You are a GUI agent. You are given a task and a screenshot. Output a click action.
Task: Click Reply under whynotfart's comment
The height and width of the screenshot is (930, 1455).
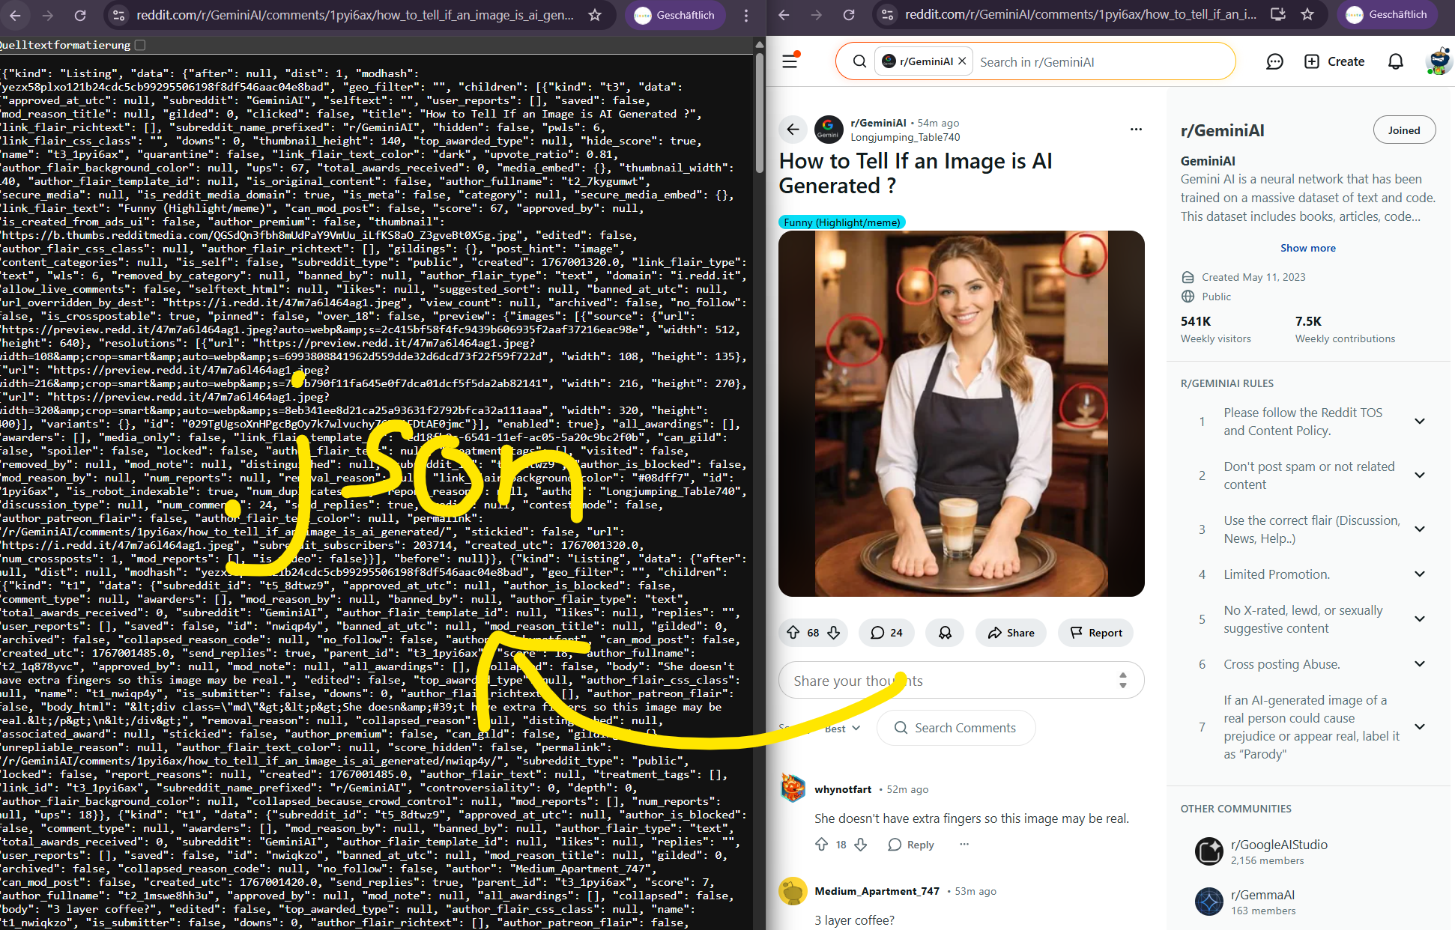[x=911, y=845]
